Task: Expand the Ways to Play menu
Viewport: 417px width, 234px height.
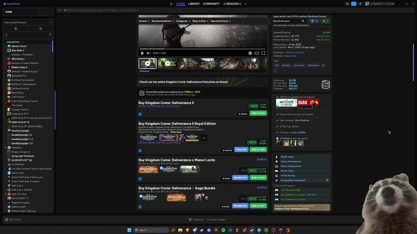Action: (x=200, y=21)
